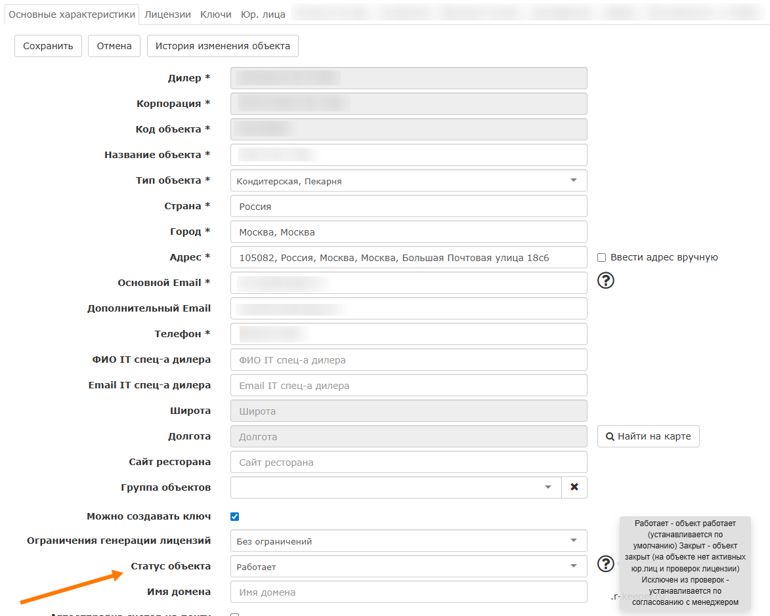Uncheck Можно создавать ключ checkbox
This screenshot has width=770, height=616.
click(235, 517)
